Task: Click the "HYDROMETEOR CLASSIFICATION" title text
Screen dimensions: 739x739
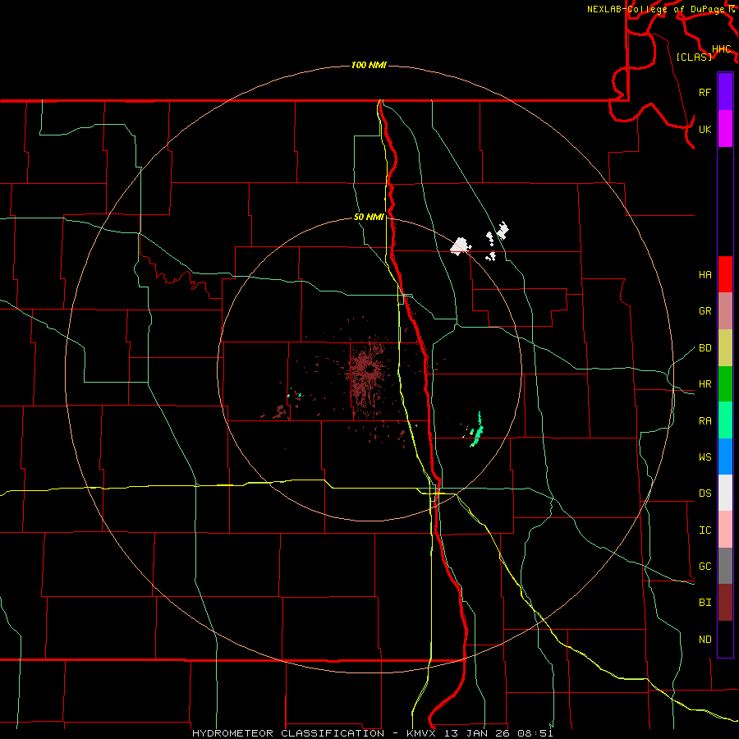Action: [288, 733]
